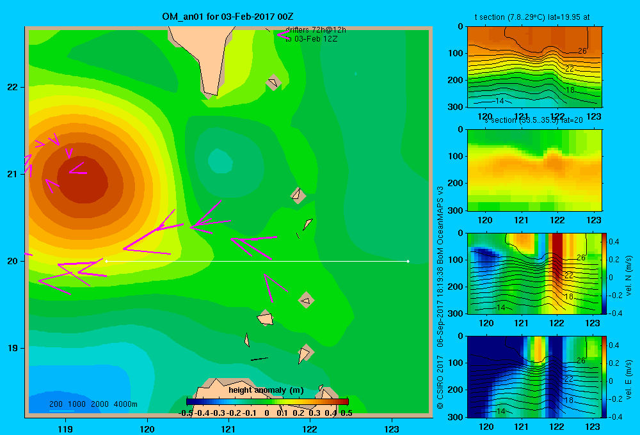The width and height of the screenshot is (640, 435).
Task: Open the temperature section plot
Action: tap(534, 67)
